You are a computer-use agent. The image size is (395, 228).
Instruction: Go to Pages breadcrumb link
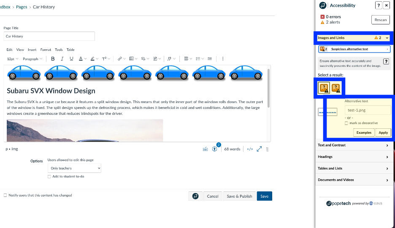point(22,7)
